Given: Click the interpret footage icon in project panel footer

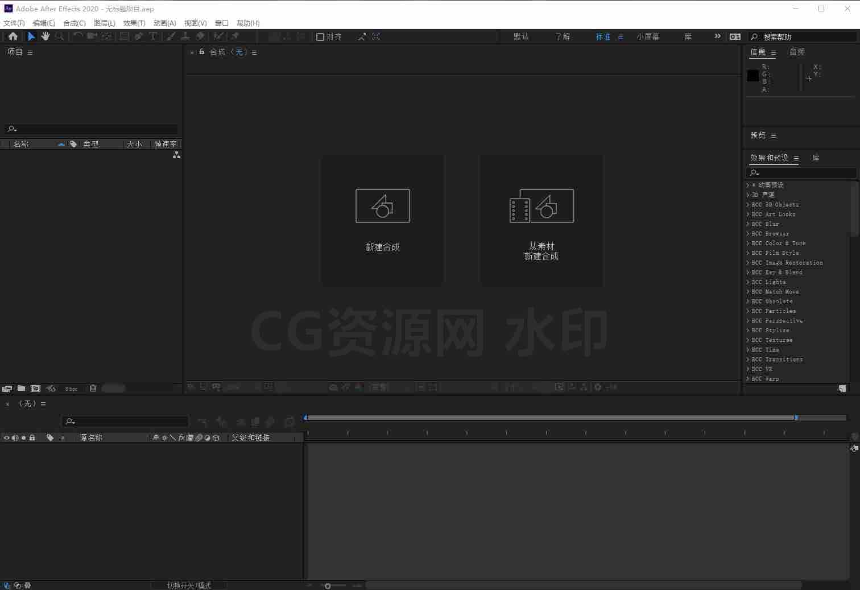Looking at the screenshot, I should tap(7, 389).
